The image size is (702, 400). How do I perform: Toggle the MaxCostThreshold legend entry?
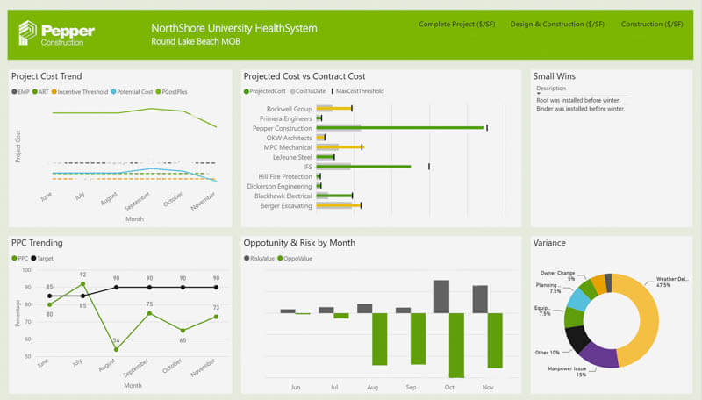tap(357, 91)
